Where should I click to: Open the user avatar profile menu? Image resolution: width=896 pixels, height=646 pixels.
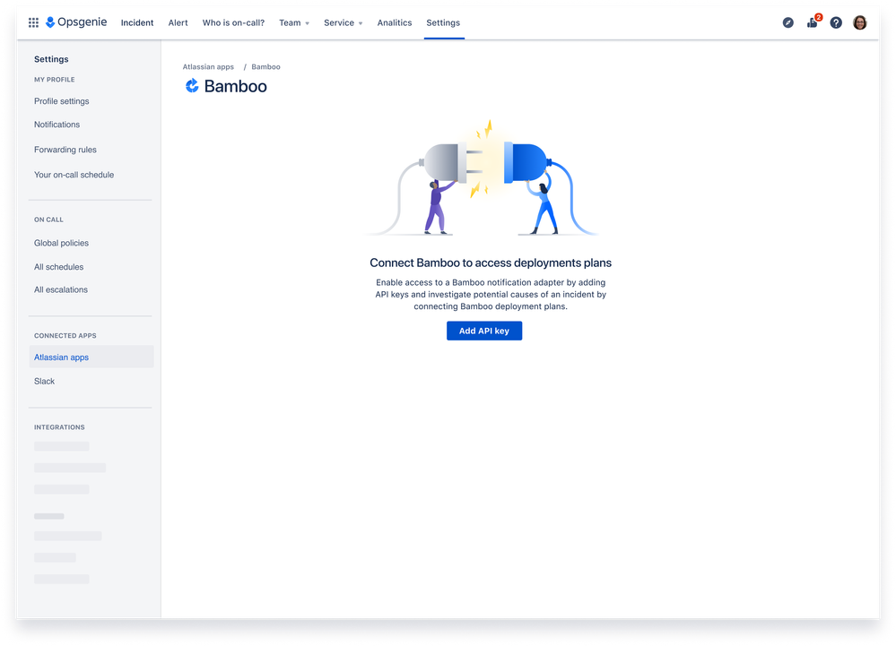click(x=860, y=22)
